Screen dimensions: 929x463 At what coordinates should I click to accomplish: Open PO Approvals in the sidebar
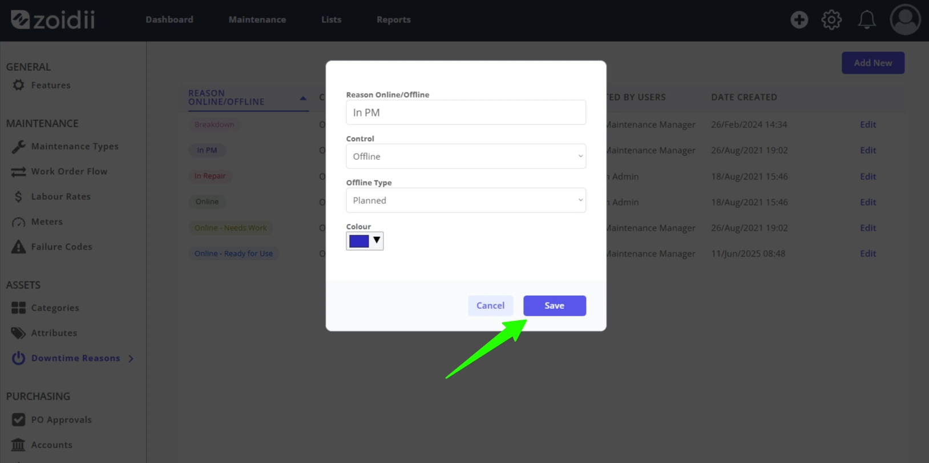(x=61, y=420)
